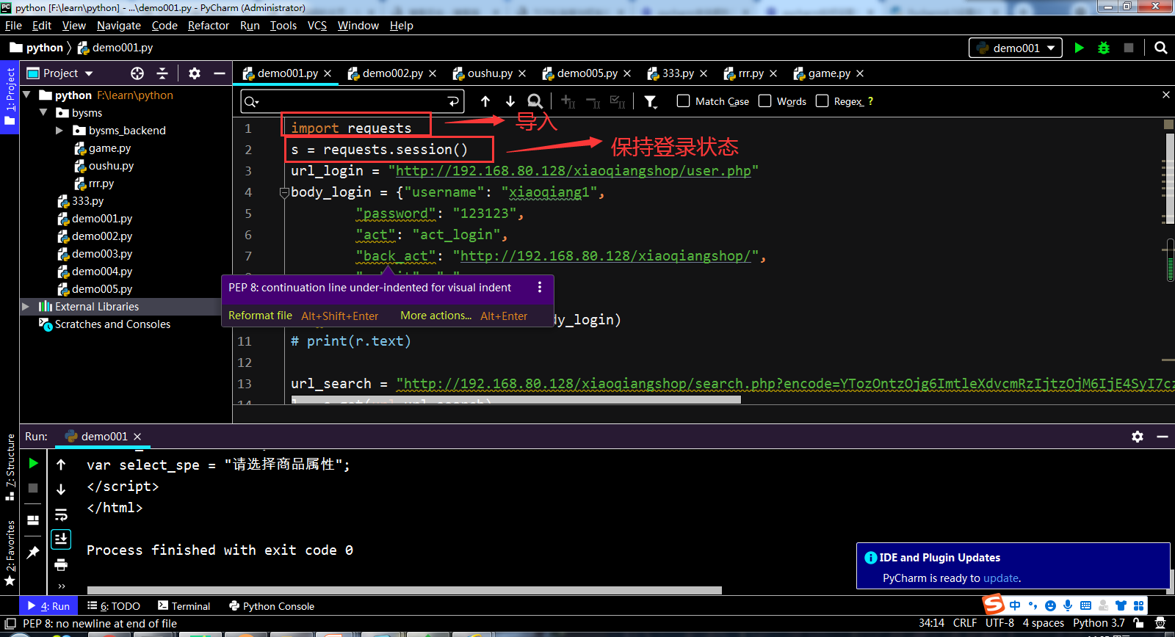
Task: Click the stop icon in the Run panel
Action: (33, 488)
